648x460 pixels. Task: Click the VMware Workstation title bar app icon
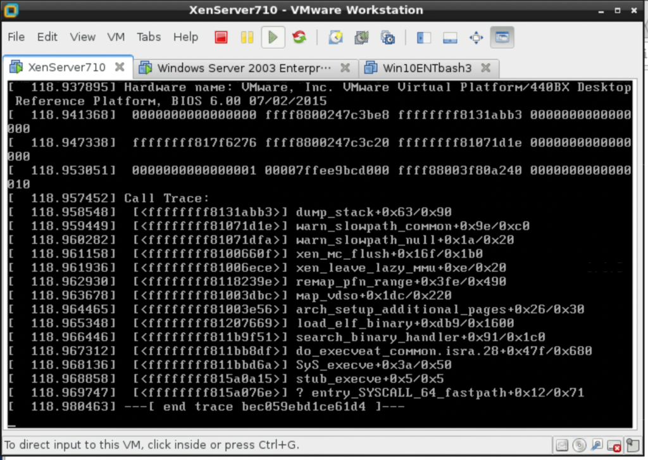pos(11,10)
